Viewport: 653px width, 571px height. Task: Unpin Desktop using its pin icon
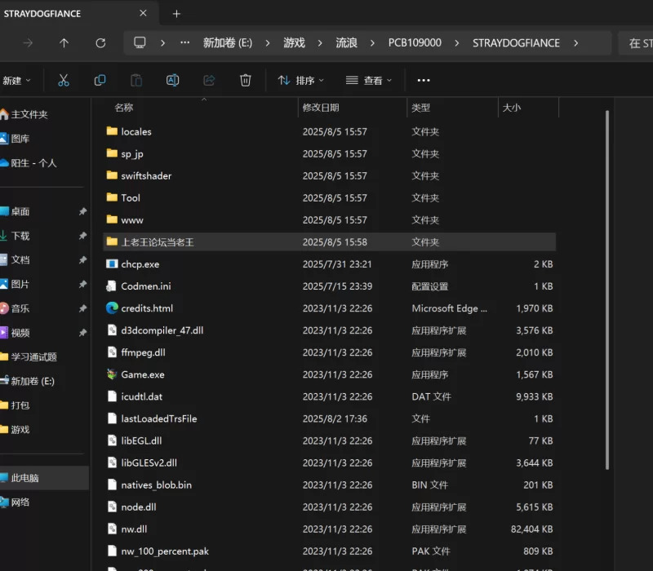point(82,211)
